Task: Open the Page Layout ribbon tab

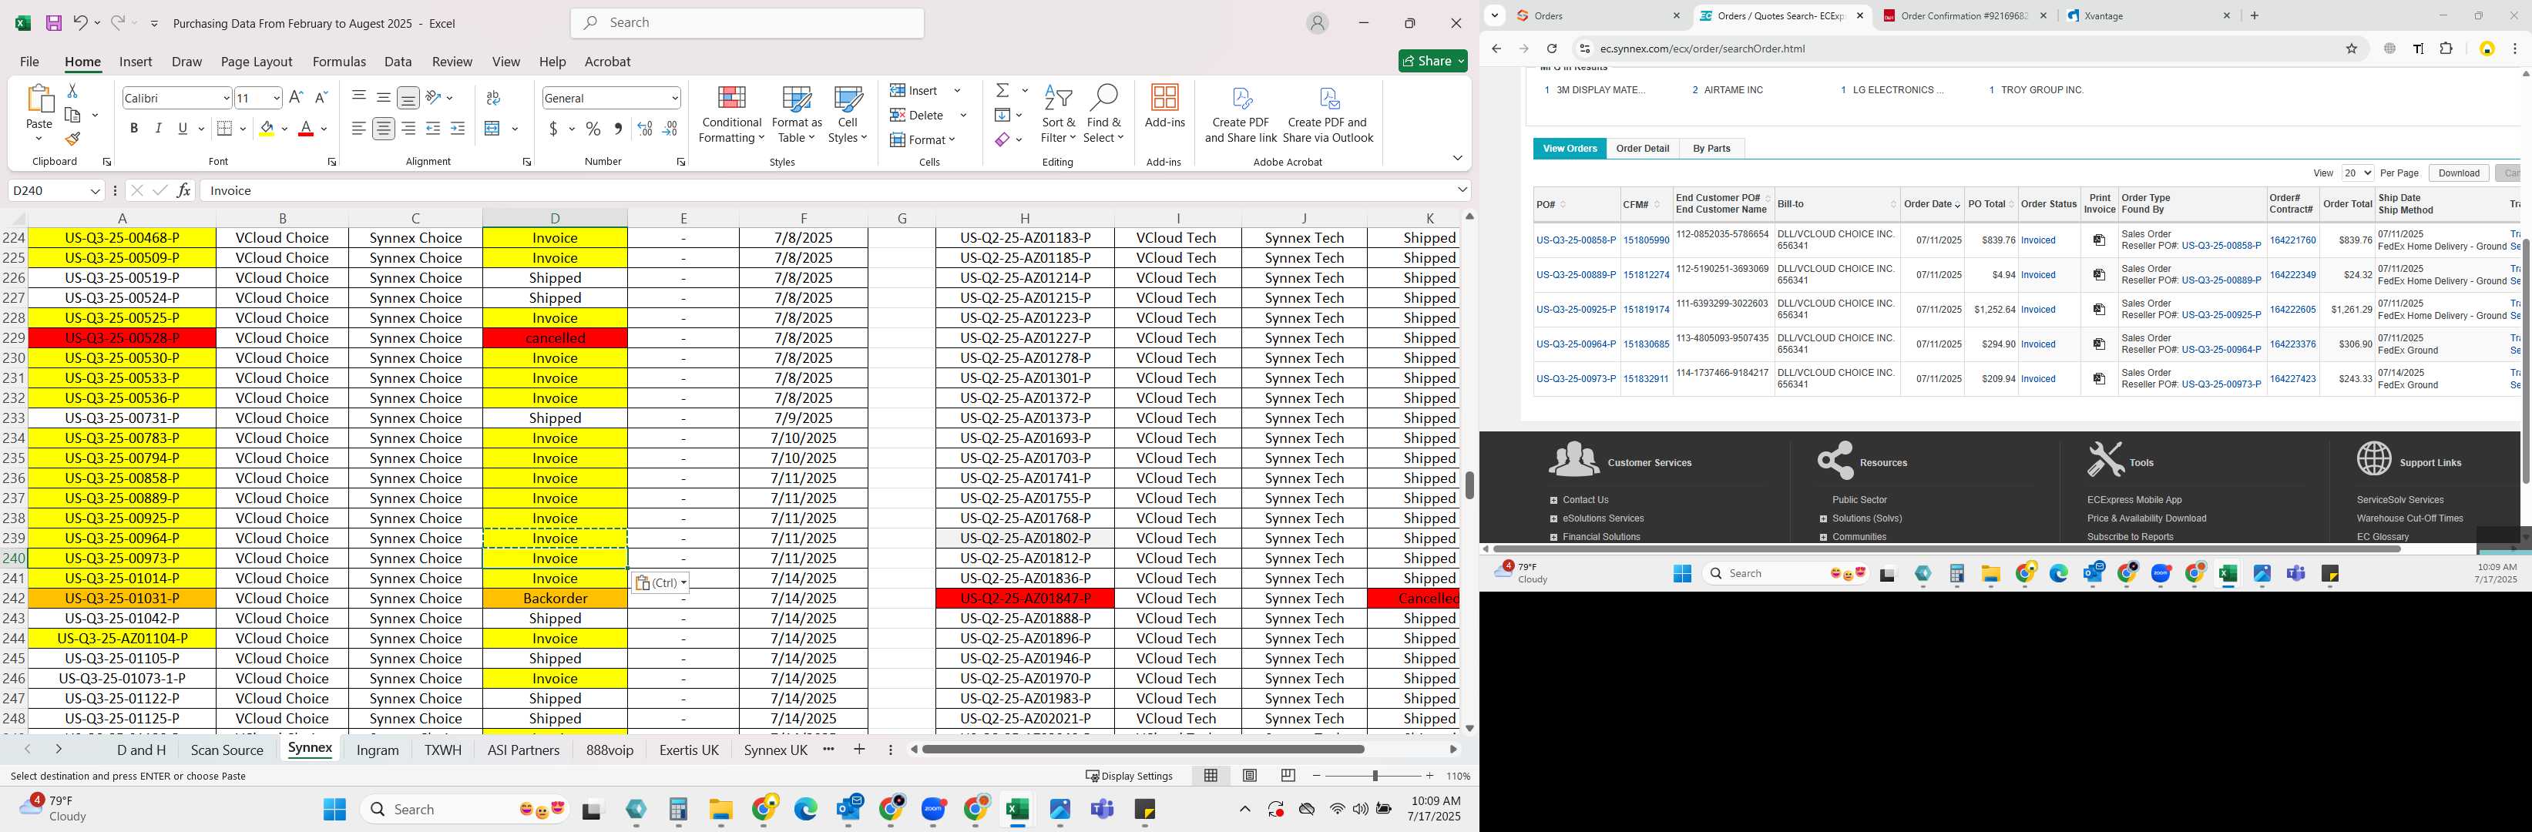Action: click(257, 61)
